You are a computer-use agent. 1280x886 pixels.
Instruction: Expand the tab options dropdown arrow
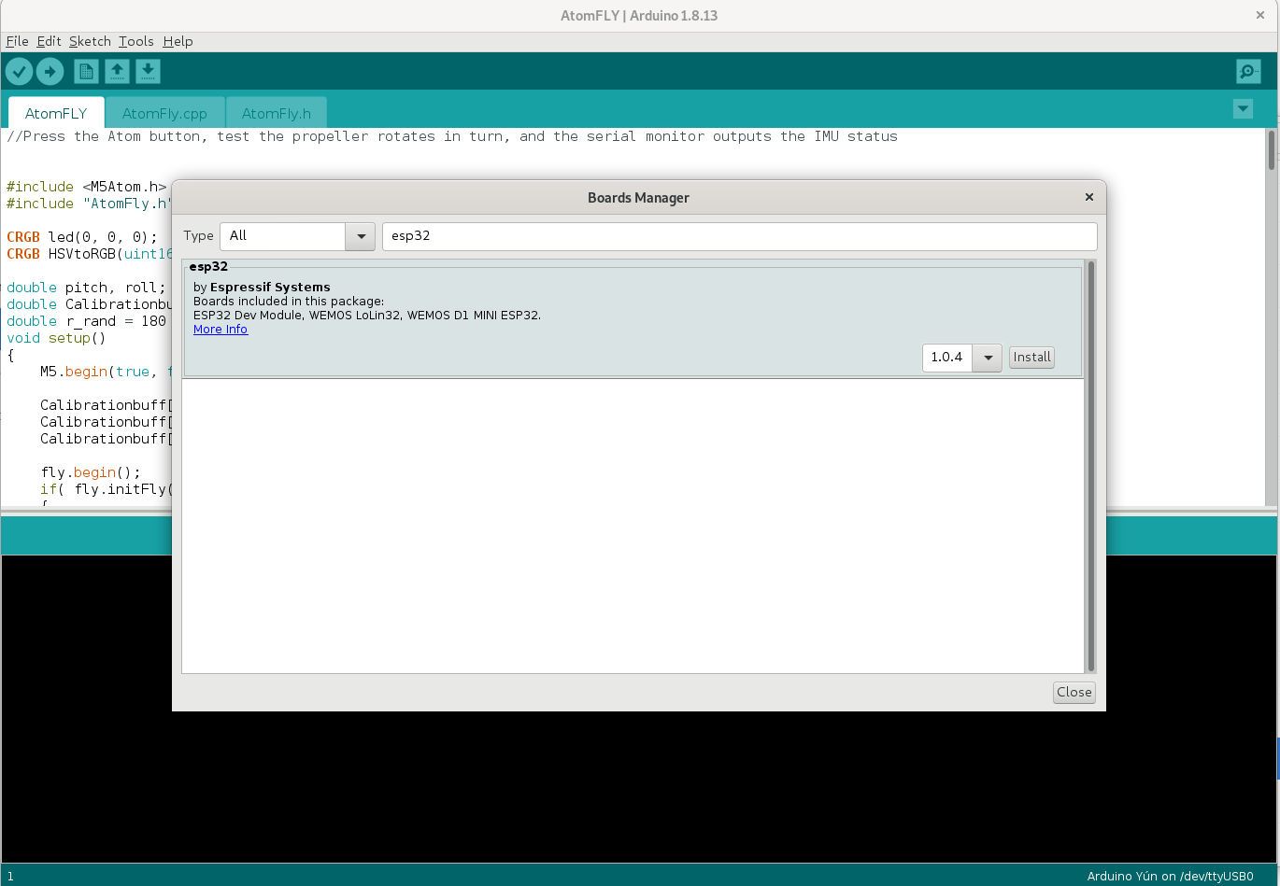(1243, 108)
